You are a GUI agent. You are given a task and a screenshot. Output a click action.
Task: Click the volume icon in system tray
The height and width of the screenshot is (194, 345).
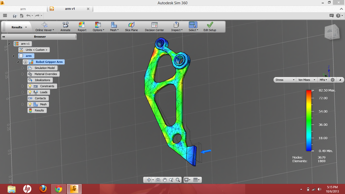(x=319, y=189)
